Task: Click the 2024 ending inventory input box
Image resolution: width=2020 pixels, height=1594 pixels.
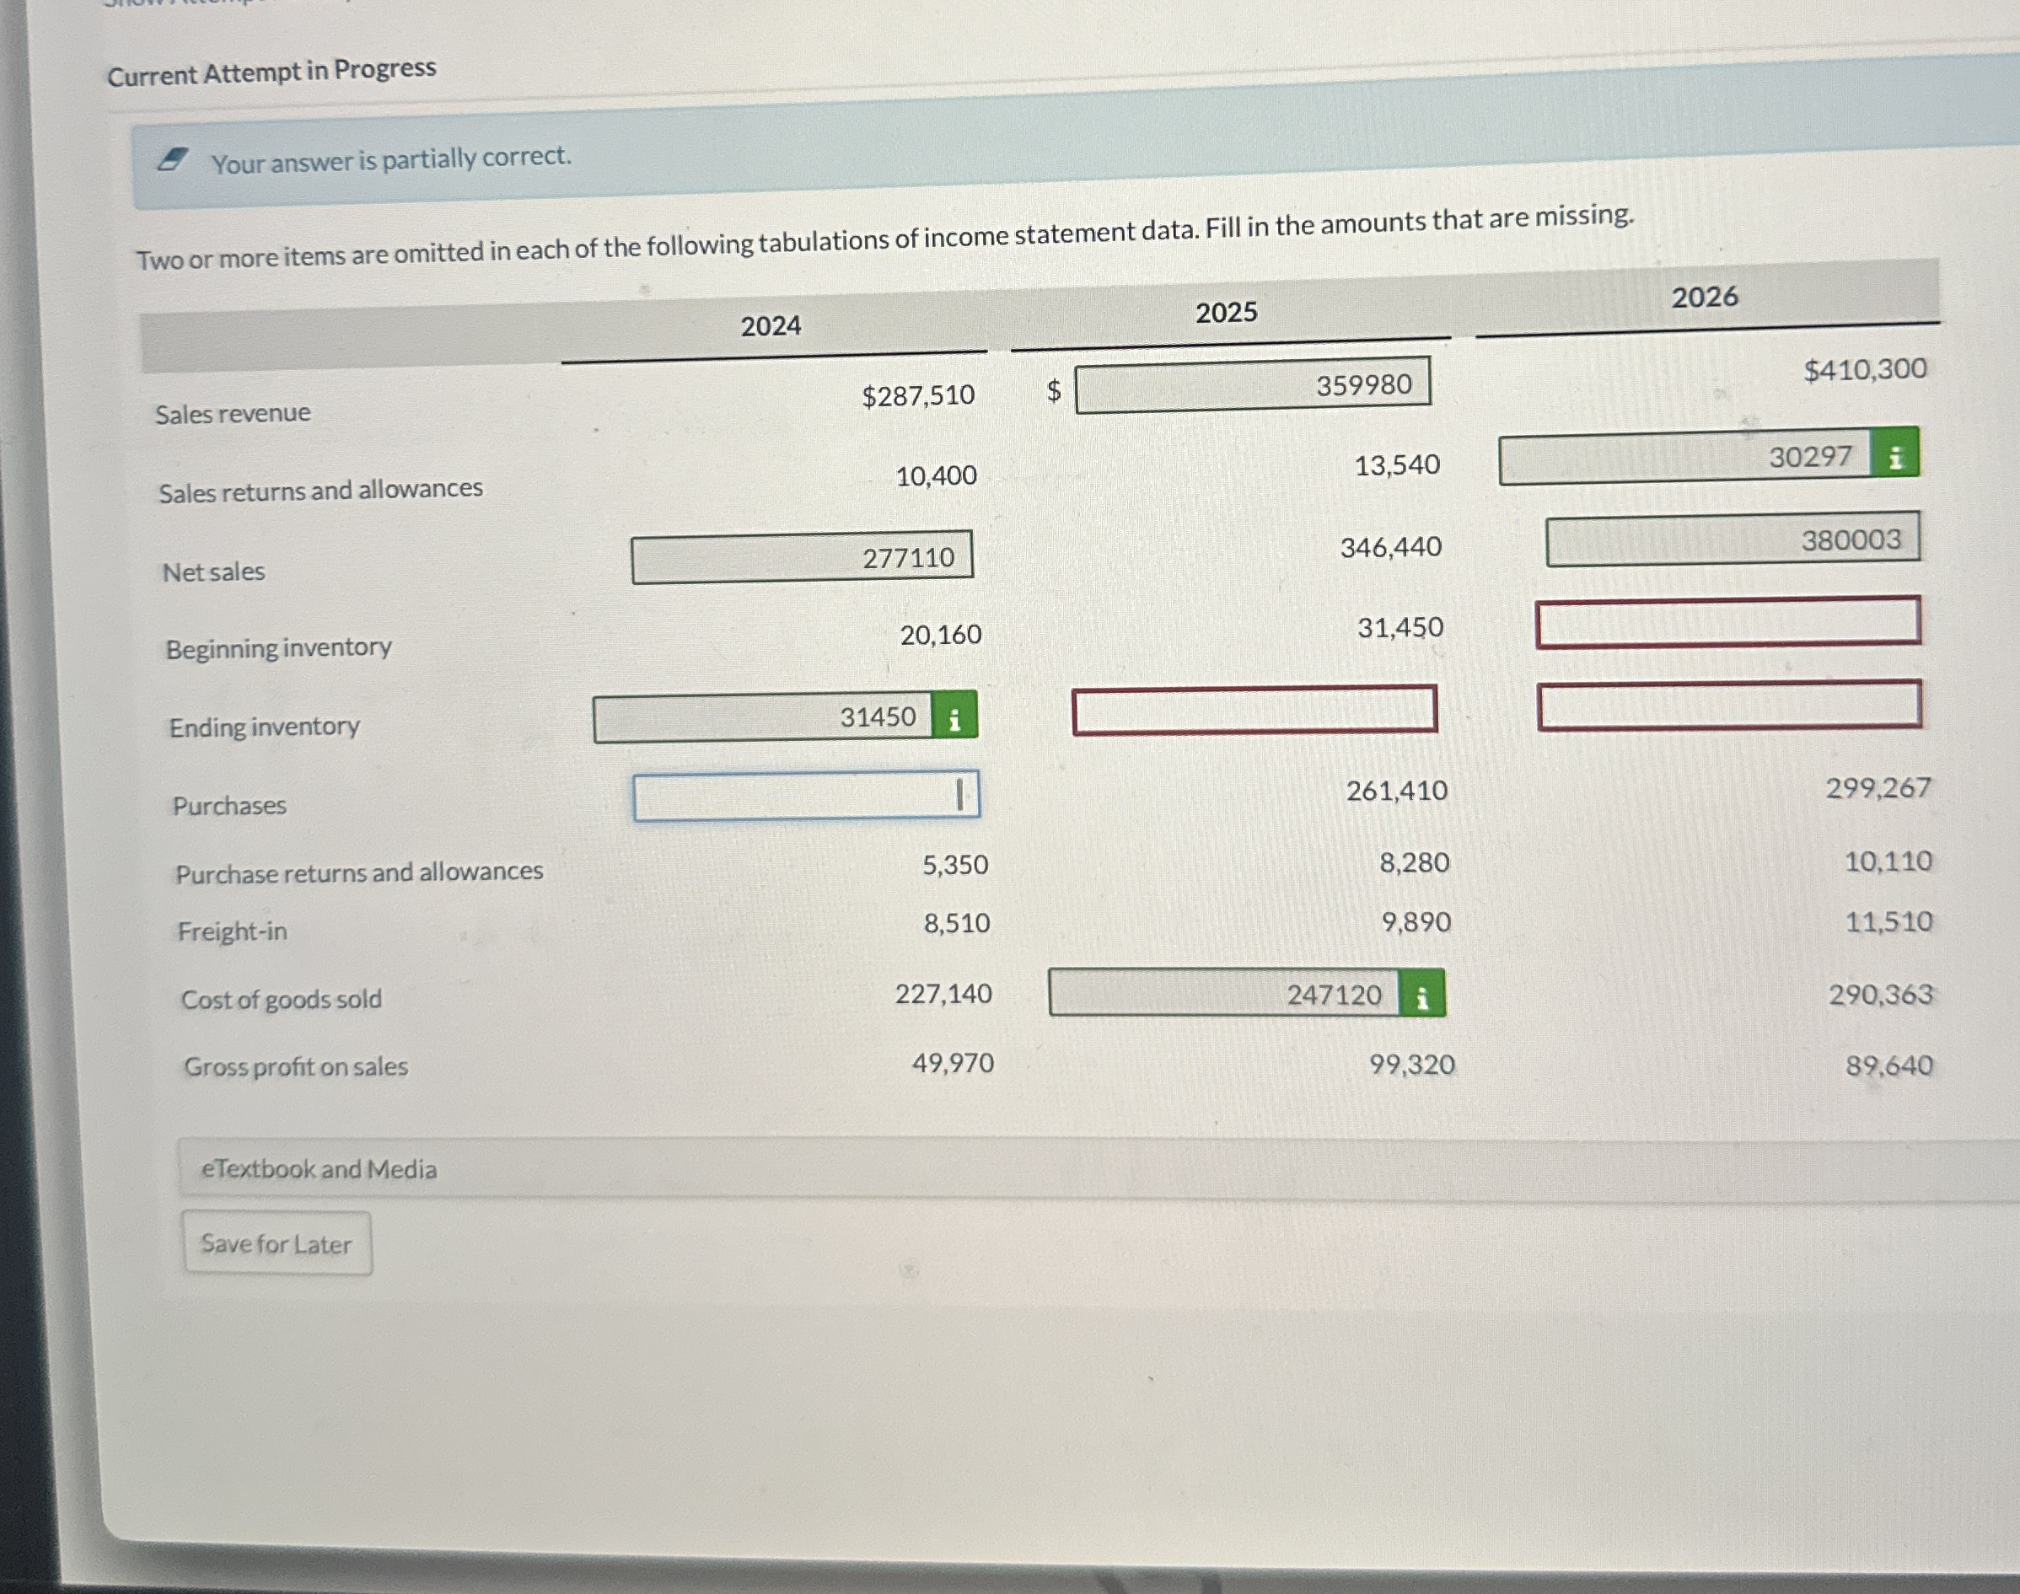Action: pos(761,717)
